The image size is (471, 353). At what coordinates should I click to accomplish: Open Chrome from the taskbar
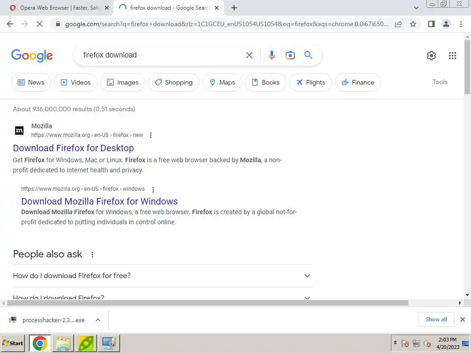pyautogui.click(x=40, y=343)
